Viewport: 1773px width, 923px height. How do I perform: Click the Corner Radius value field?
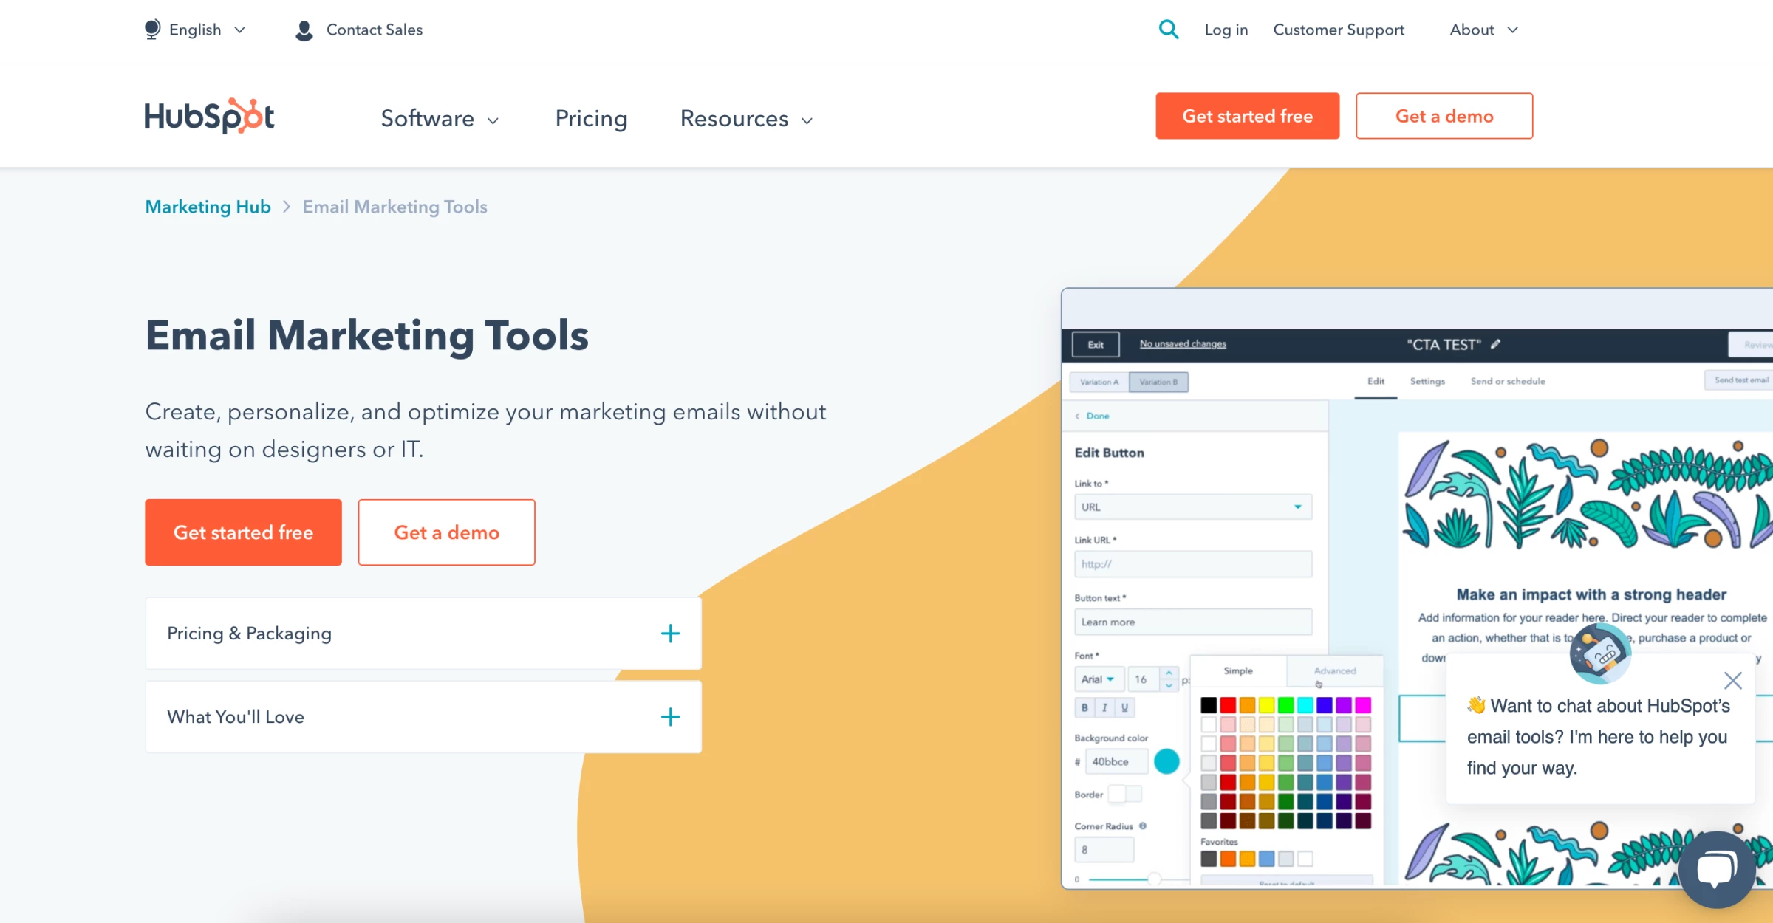click(1104, 850)
